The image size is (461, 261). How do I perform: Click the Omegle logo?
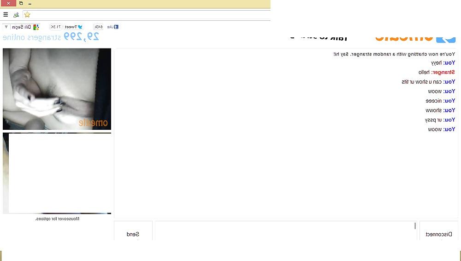[415, 38]
